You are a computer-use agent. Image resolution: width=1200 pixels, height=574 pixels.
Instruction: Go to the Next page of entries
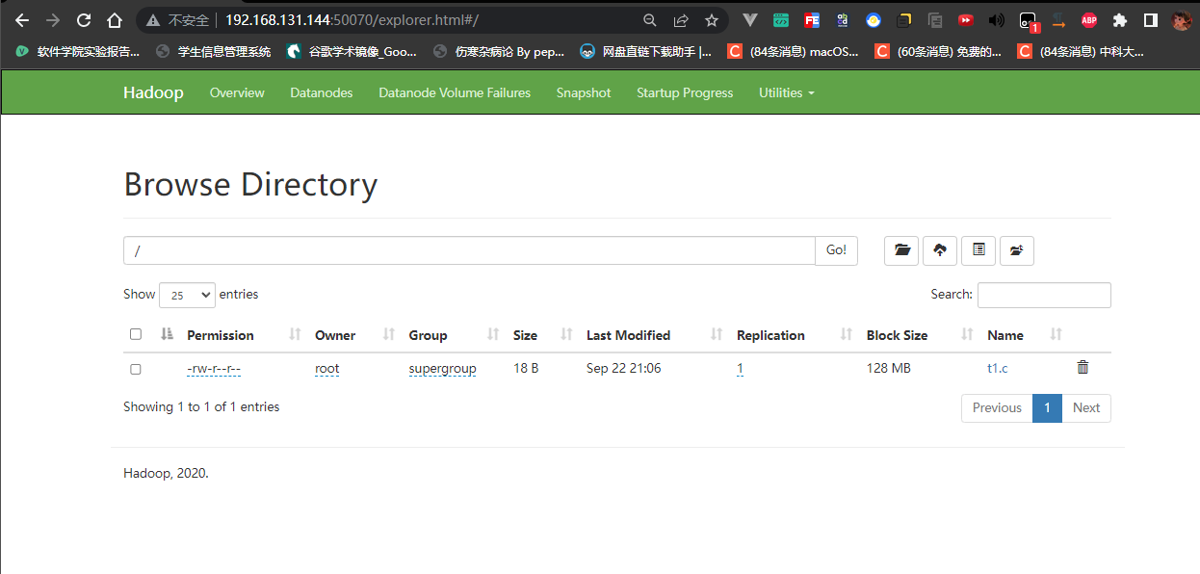coord(1085,407)
